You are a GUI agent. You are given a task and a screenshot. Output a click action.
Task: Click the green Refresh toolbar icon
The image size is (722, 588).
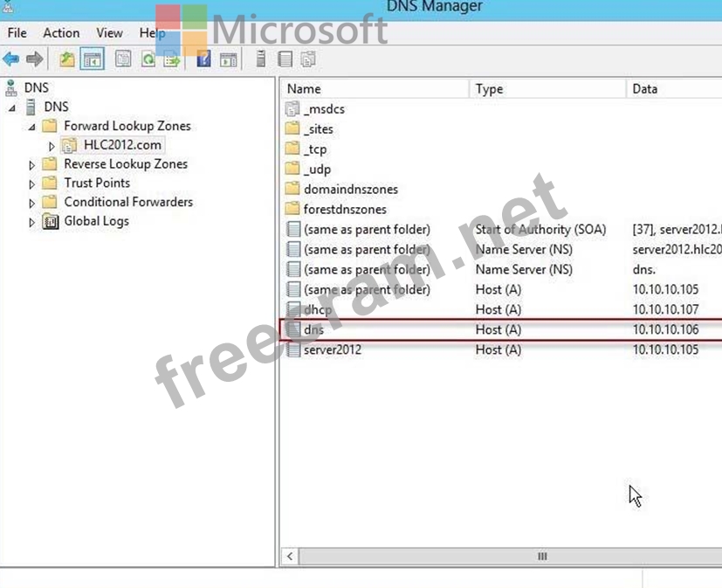click(x=148, y=59)
